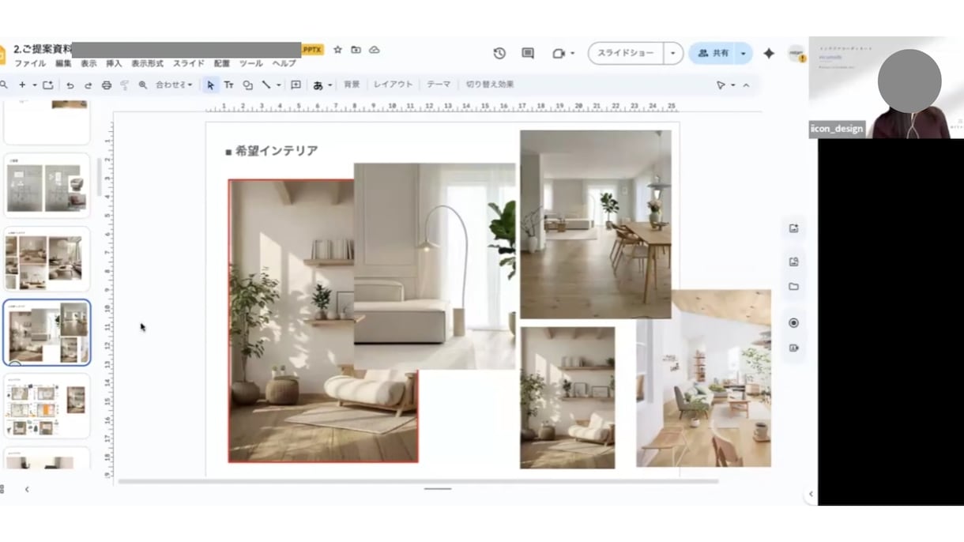Expand the line type dropdown arrow
Viewport: 964px width, 542px height.
pyautogui.click(x=278, y=85)
